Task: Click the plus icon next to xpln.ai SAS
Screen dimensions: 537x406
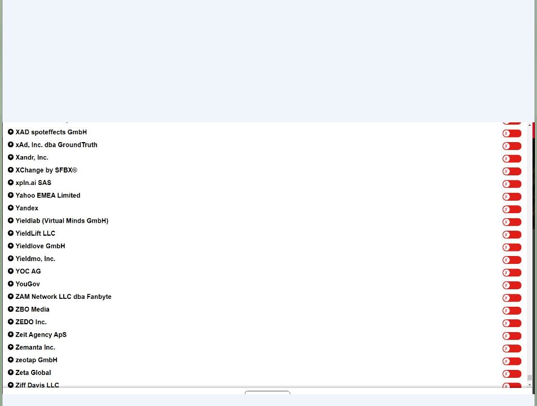Action: (x=11, y=183)
